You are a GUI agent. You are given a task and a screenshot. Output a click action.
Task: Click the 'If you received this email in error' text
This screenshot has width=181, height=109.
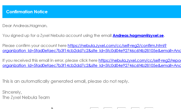(x=50, y=60)
